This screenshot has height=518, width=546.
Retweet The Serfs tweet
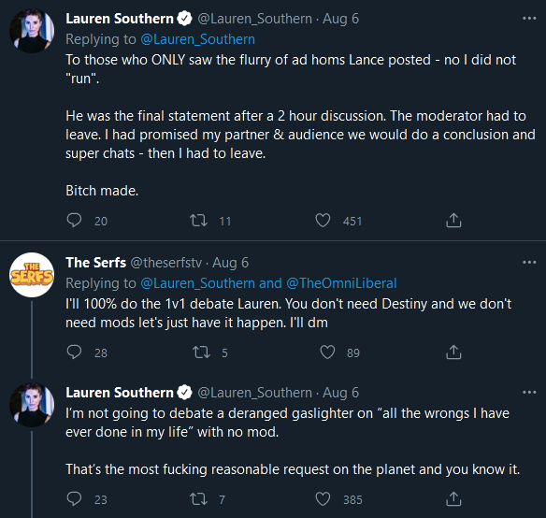click(201, 353)
